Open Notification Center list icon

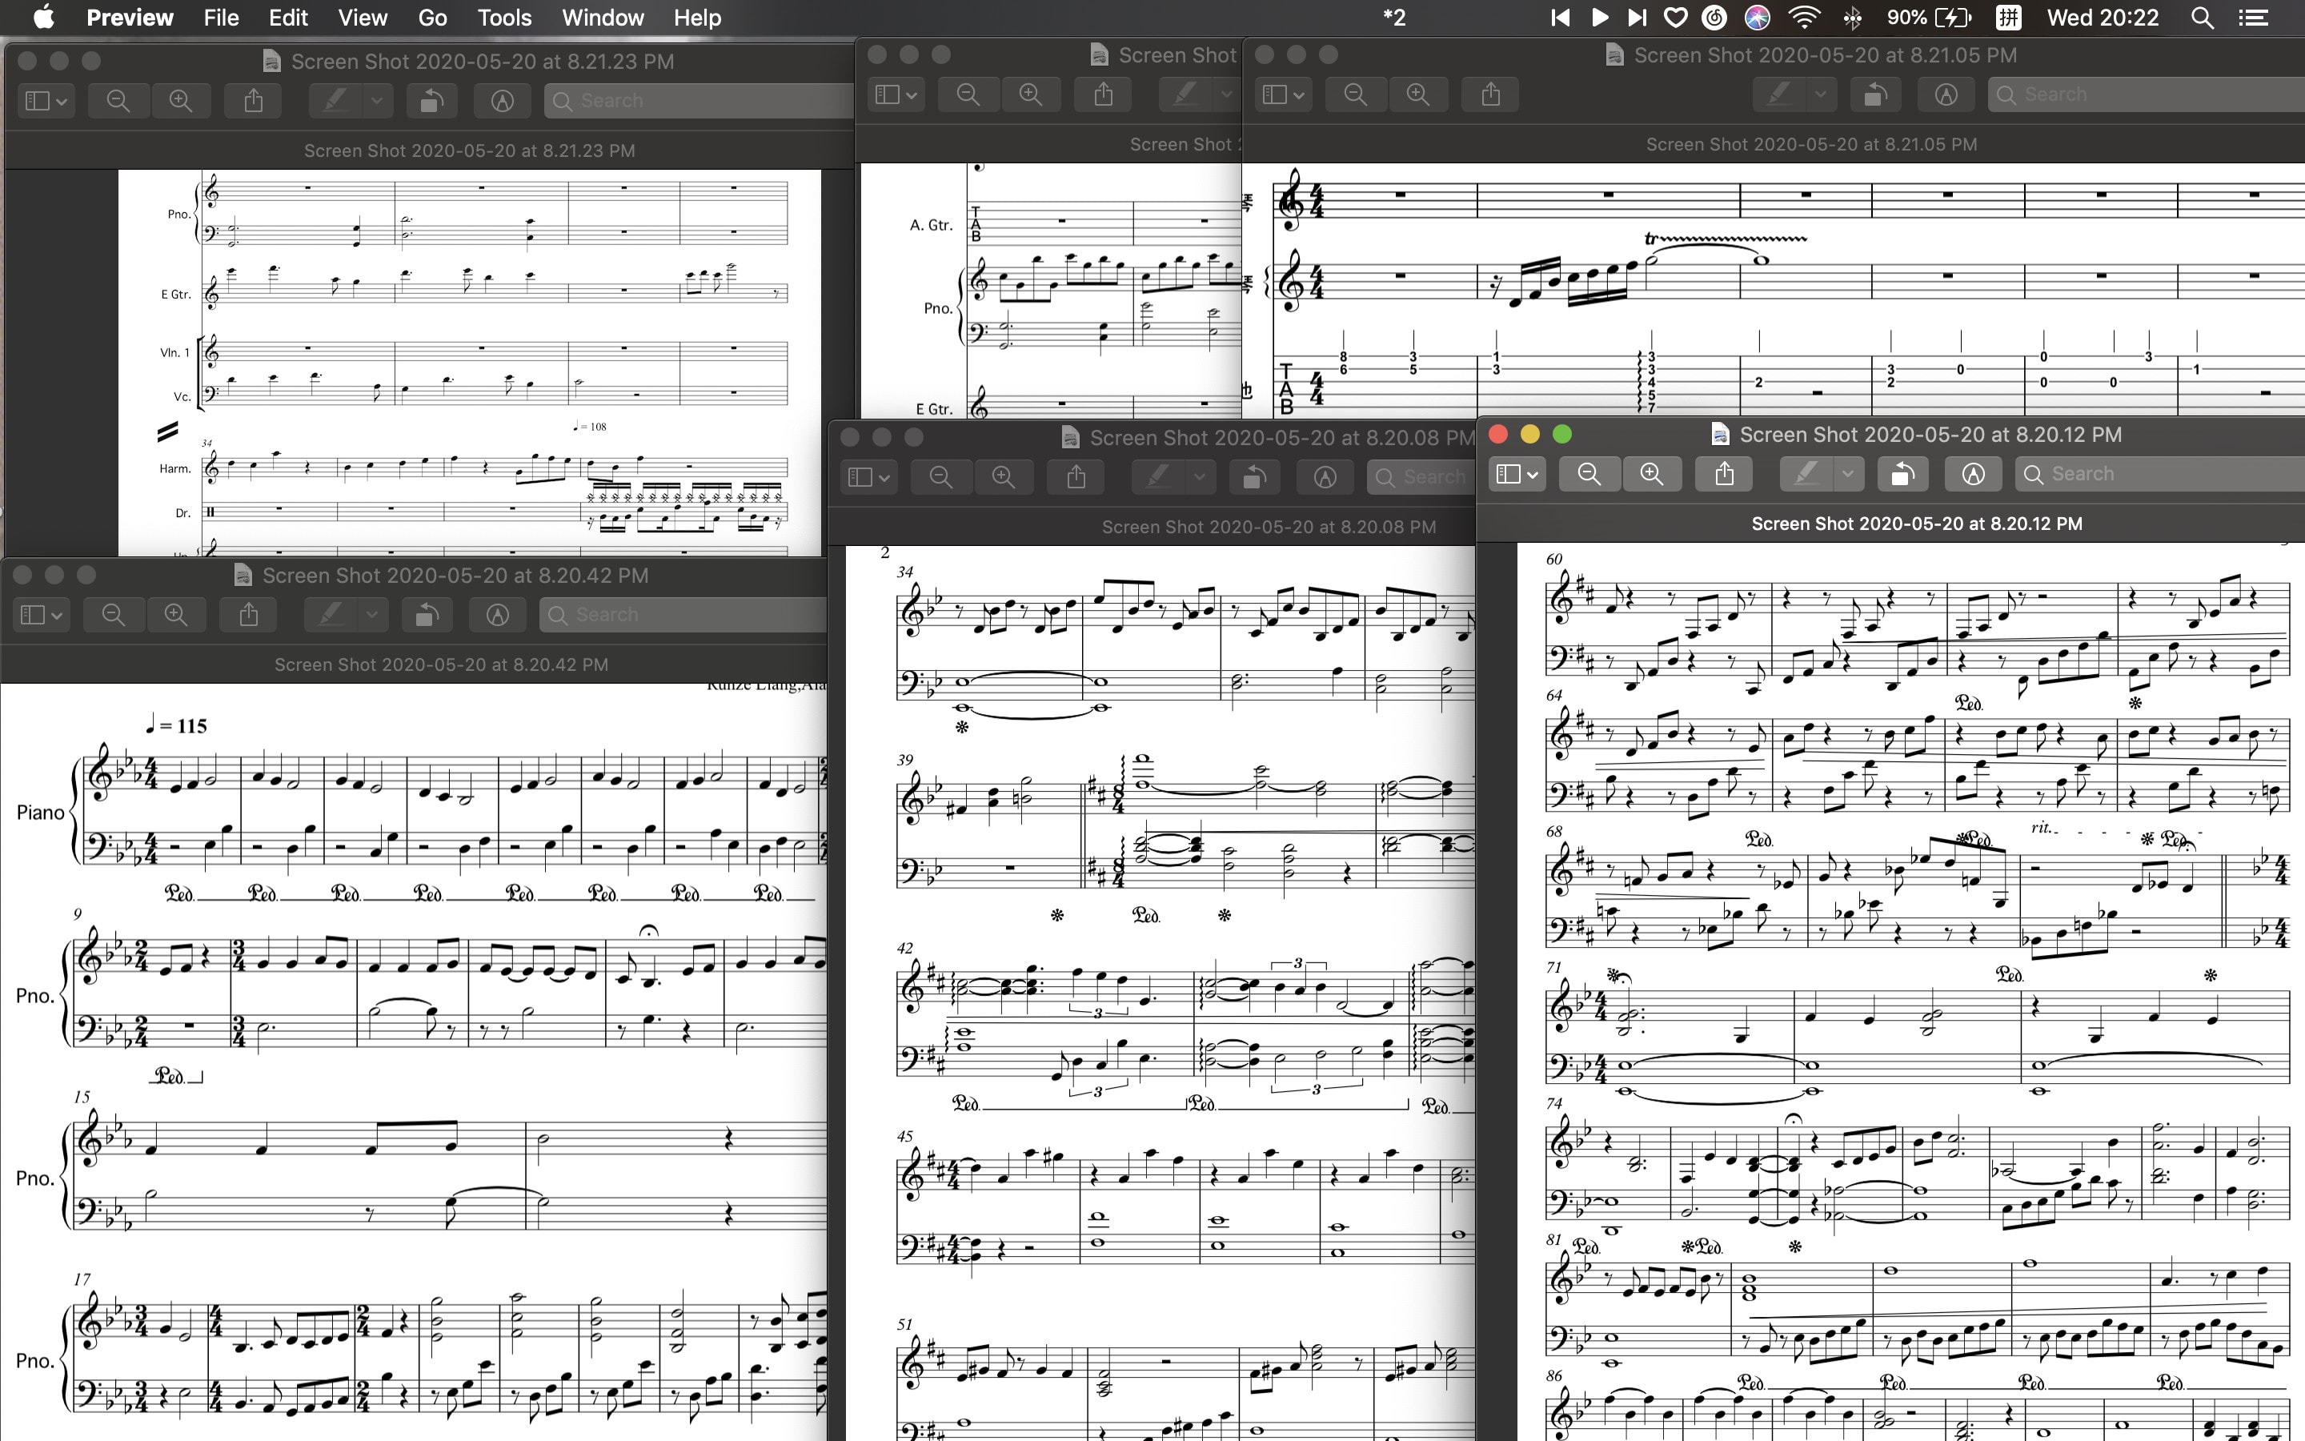click(x=2253, y=17)
